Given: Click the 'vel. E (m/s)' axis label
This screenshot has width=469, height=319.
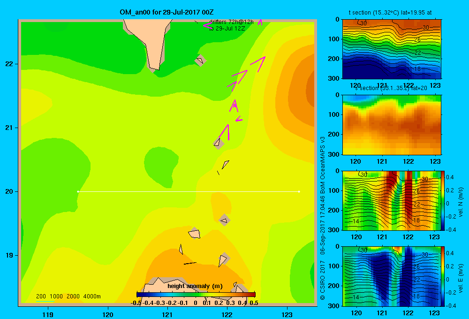Looking at the screenshot, I should tap(461, 278).
